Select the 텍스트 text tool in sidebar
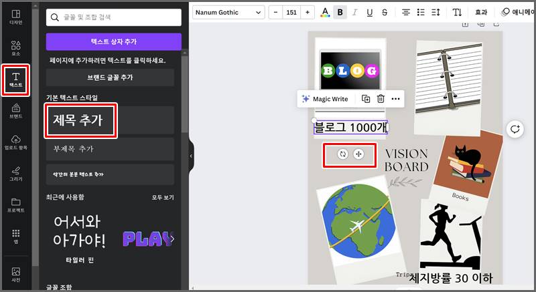This screenshot has width=536, height=292. [x=15, y=80]
